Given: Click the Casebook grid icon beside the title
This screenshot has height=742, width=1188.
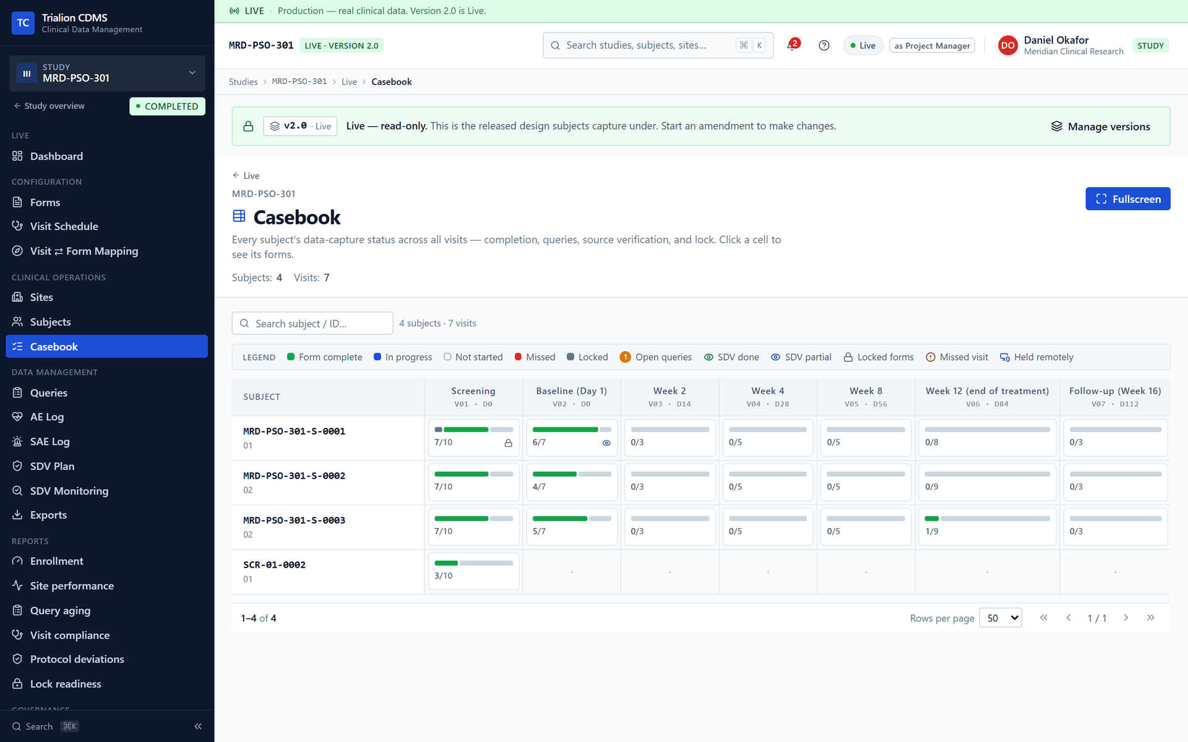Looking at the screenshot, I should pos(239,216).
